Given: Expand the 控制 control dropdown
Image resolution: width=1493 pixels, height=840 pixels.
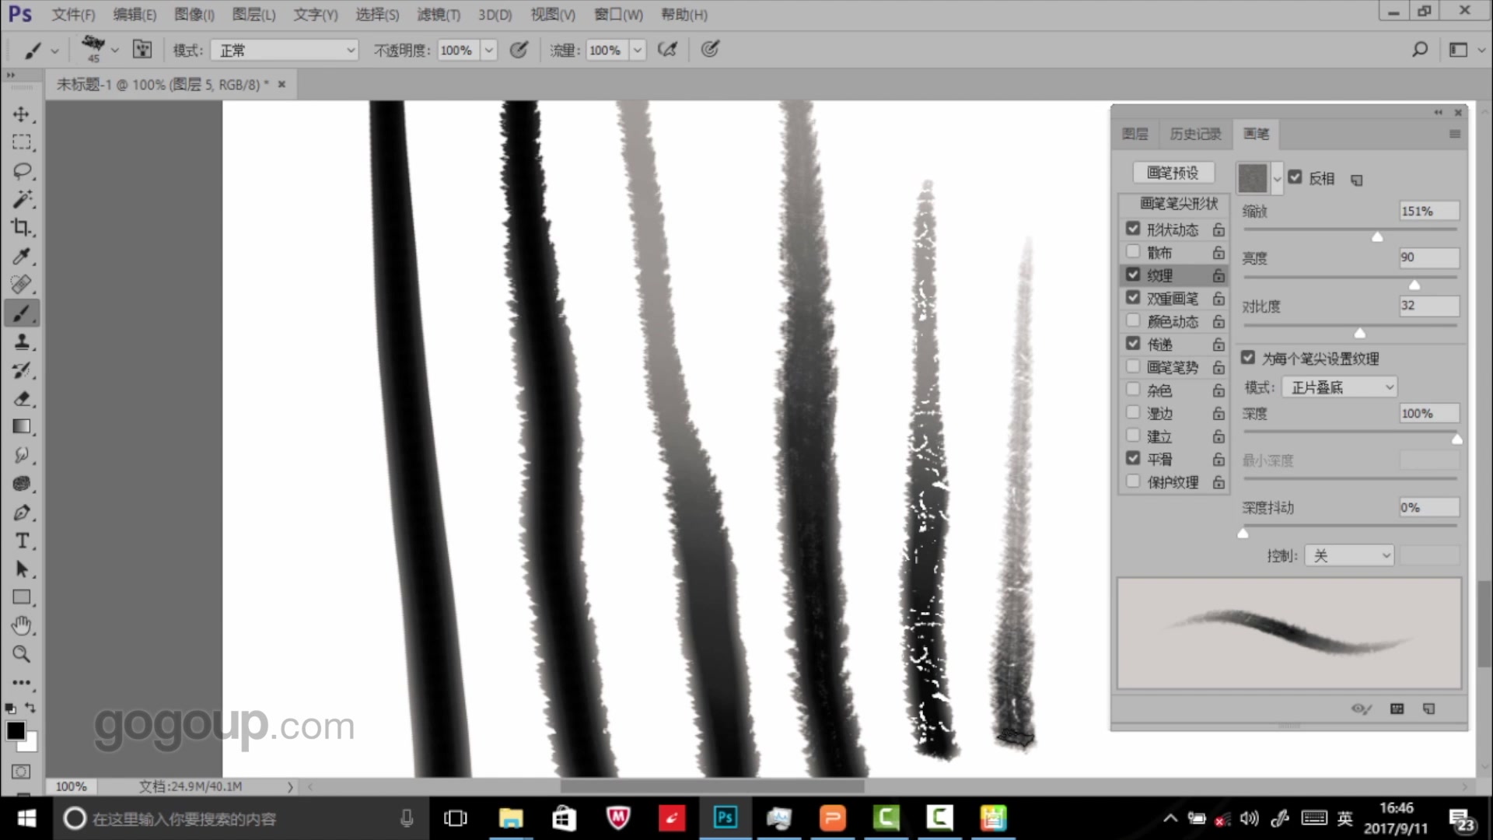Looking at the screenshot, I should tap(1349, 555).
